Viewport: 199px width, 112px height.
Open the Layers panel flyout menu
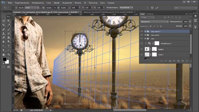(x=191, y=14)
